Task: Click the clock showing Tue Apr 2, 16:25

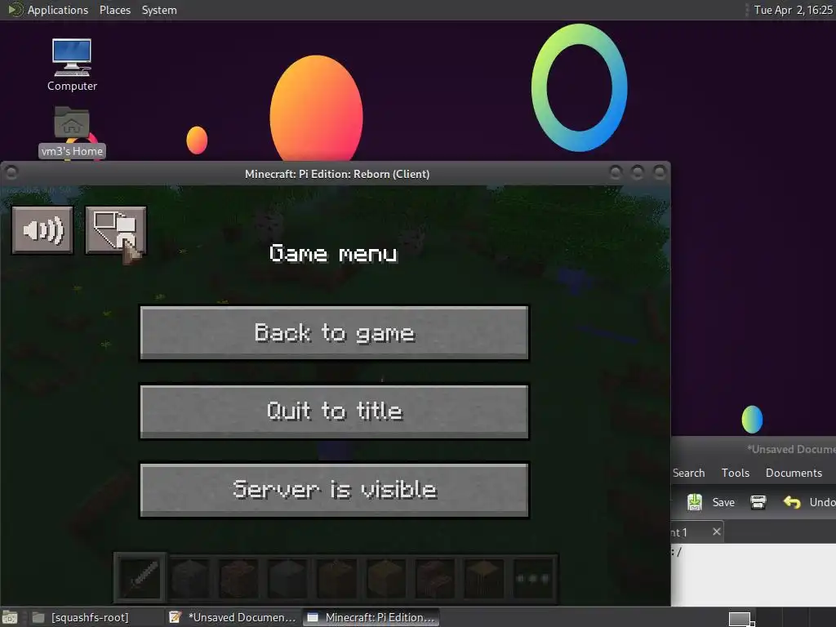Action: tap(793, 10)
